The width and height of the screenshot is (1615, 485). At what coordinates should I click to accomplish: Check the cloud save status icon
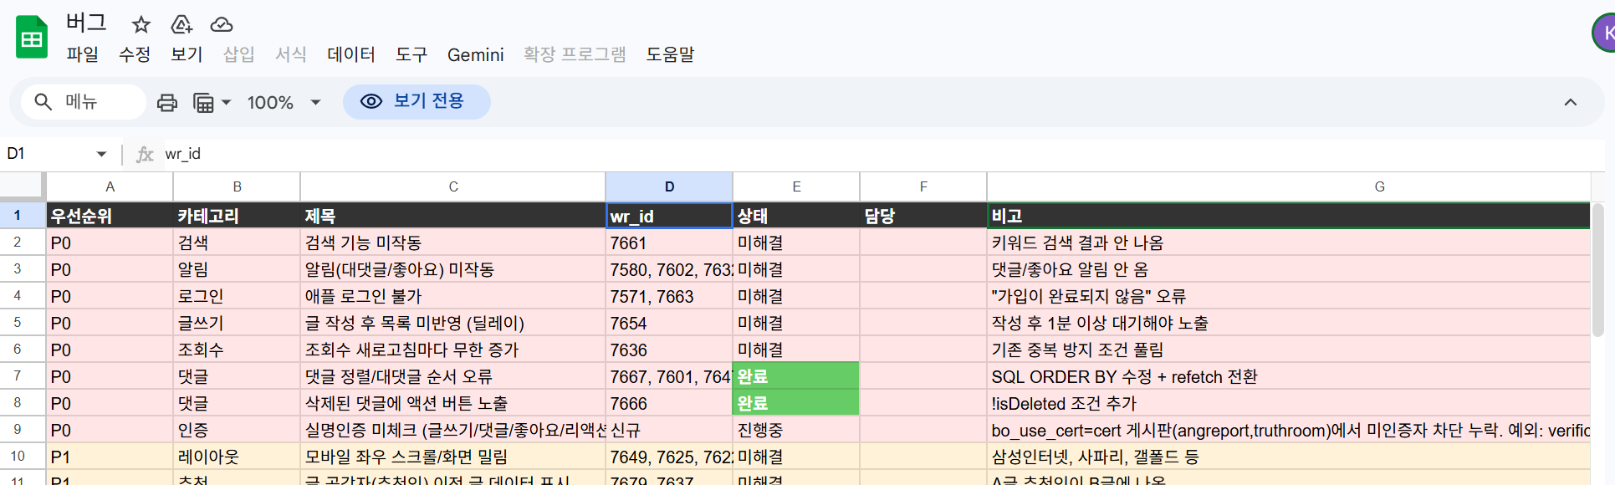click(x=222, y=24)
